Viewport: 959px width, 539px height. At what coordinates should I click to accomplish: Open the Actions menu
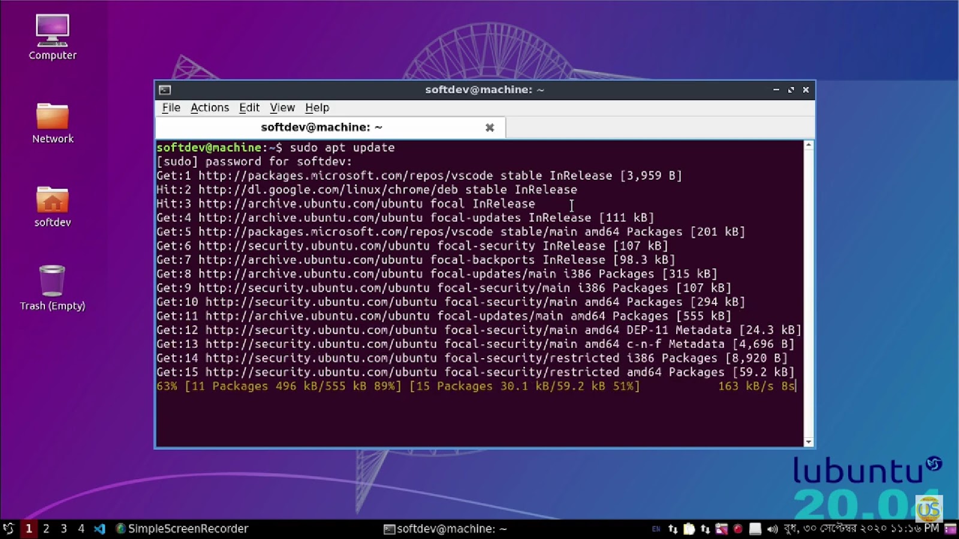pos(210,108)
